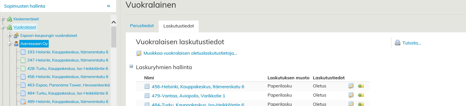Open the 456-Helsinki, Kauppakeskus invoice group link

pos(198,87)
